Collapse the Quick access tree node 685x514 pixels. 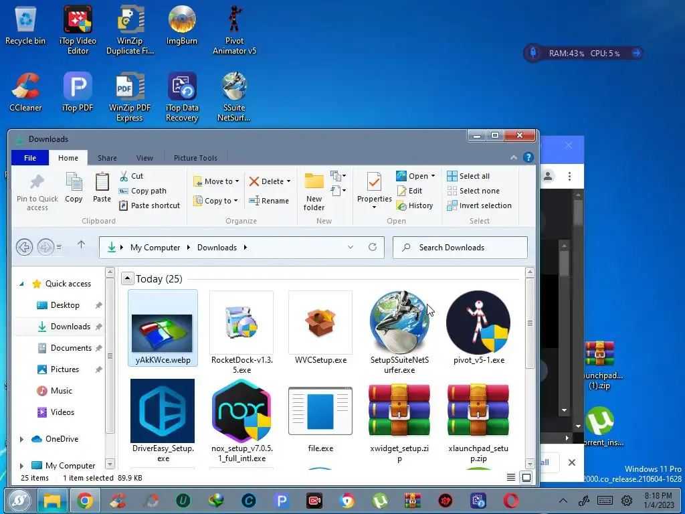pyautogui.click(x=21, y=284)
